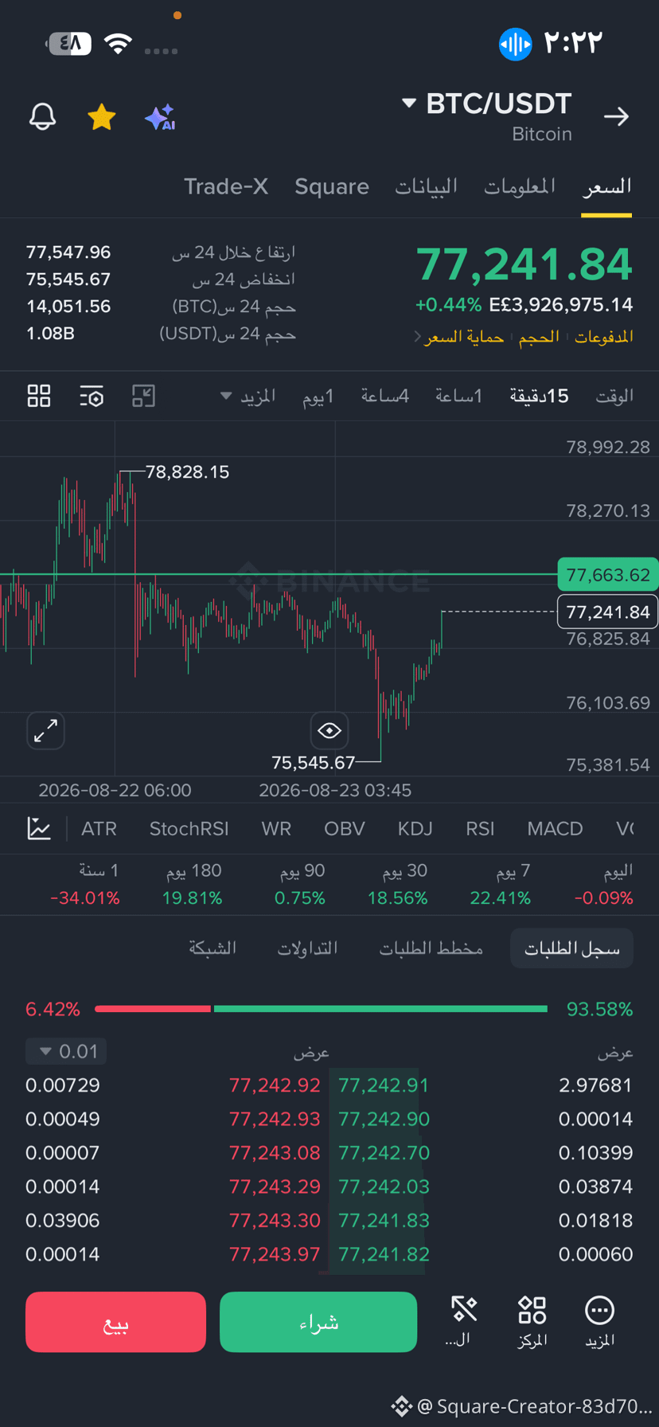Tap the green شراء buy button
Viewport: 659px width, 1427px height.
tap(318, 1322)
